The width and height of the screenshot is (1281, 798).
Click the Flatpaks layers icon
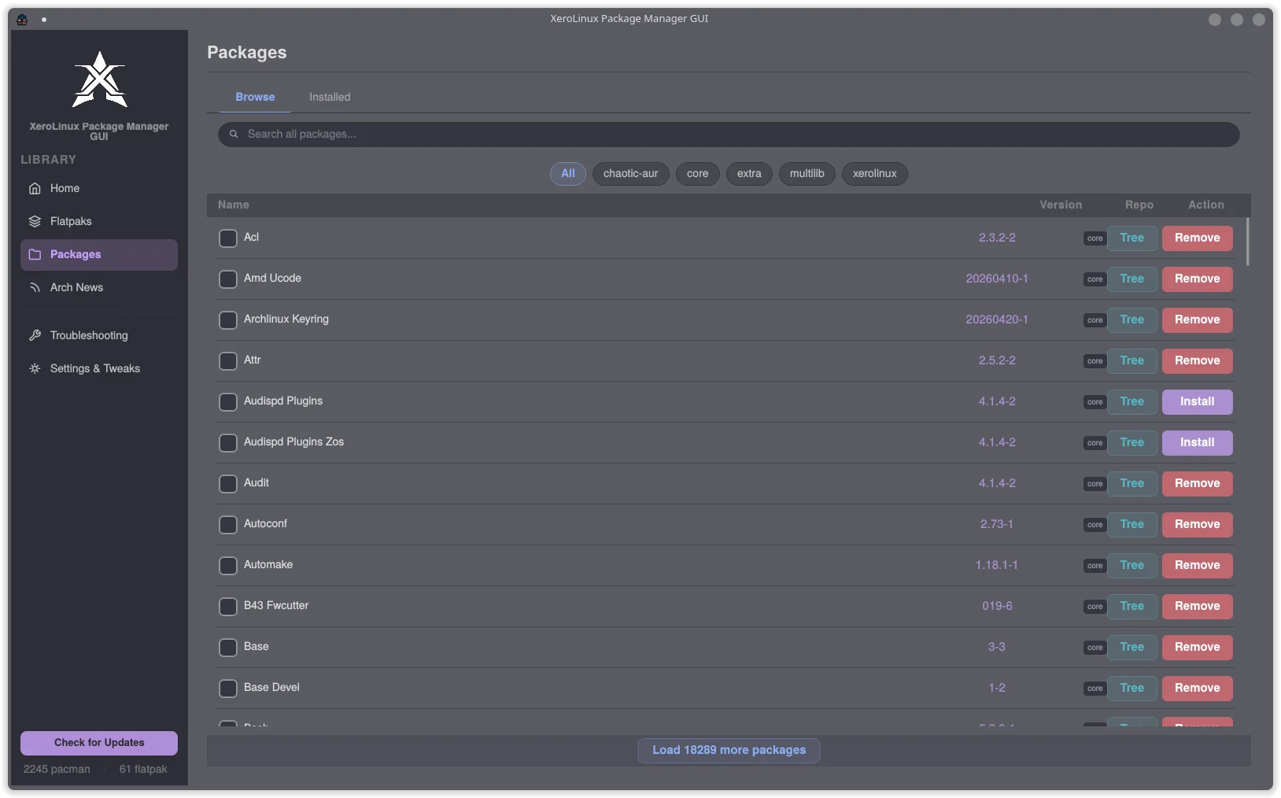(35, 221)
